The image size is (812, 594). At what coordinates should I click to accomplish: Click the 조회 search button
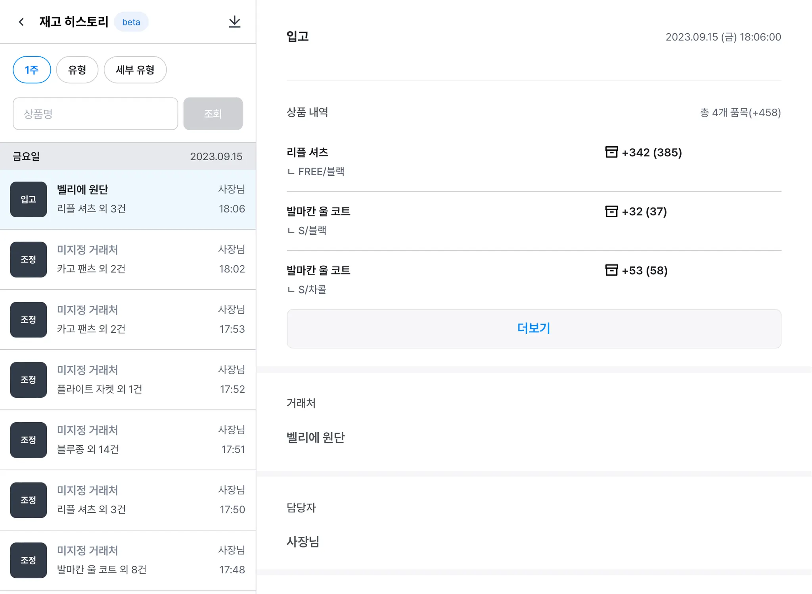[x=213, y=114]
